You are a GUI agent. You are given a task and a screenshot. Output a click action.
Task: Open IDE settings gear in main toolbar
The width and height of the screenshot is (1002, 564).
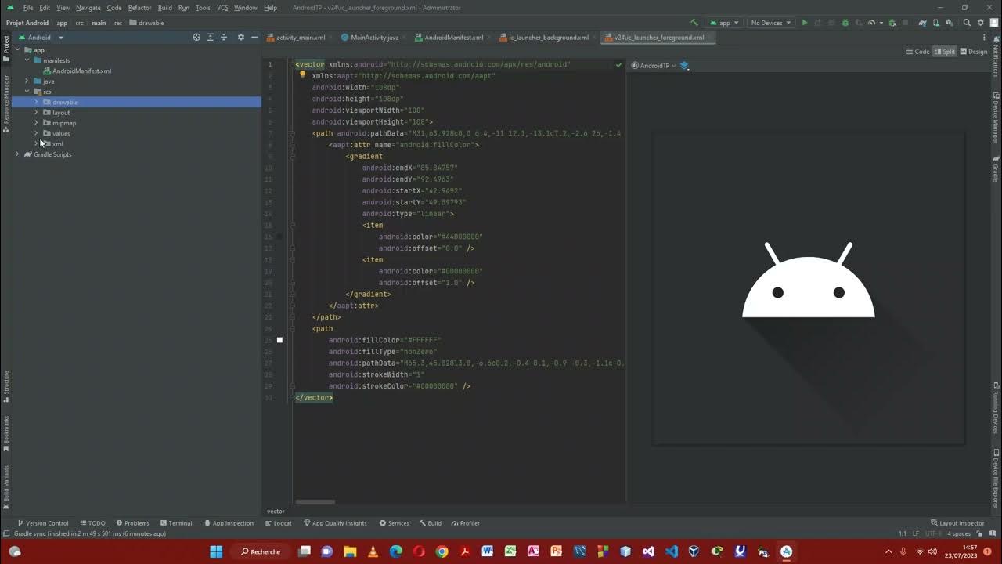point(980,23)
